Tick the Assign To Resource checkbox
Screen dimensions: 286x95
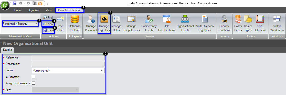(33, 83)
